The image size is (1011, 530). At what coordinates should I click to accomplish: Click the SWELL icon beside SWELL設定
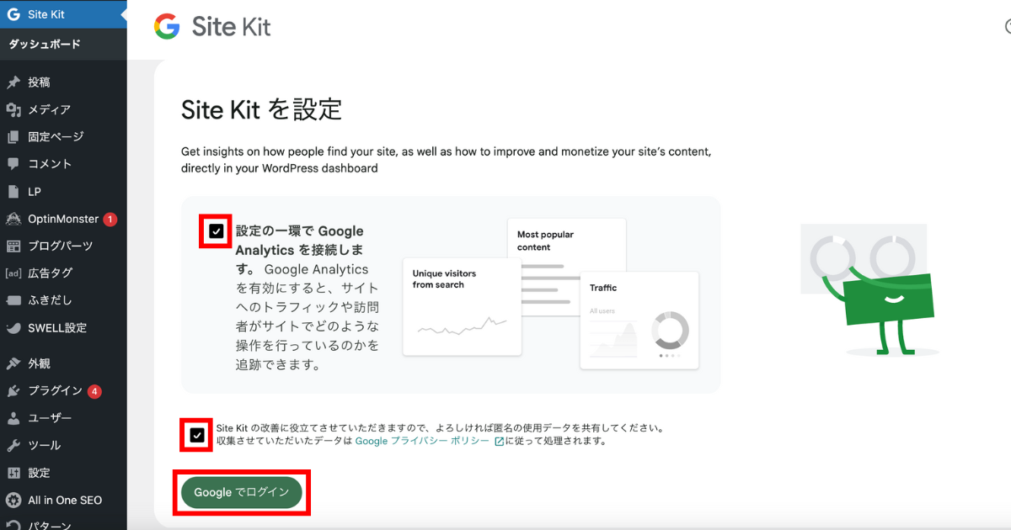(x=13, y=328)
